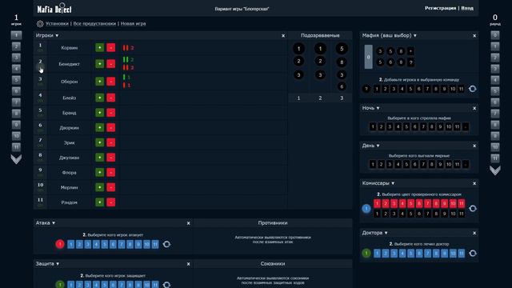Click the red minus button for Флора
The image size is (512, 288).
click(110, 173)
